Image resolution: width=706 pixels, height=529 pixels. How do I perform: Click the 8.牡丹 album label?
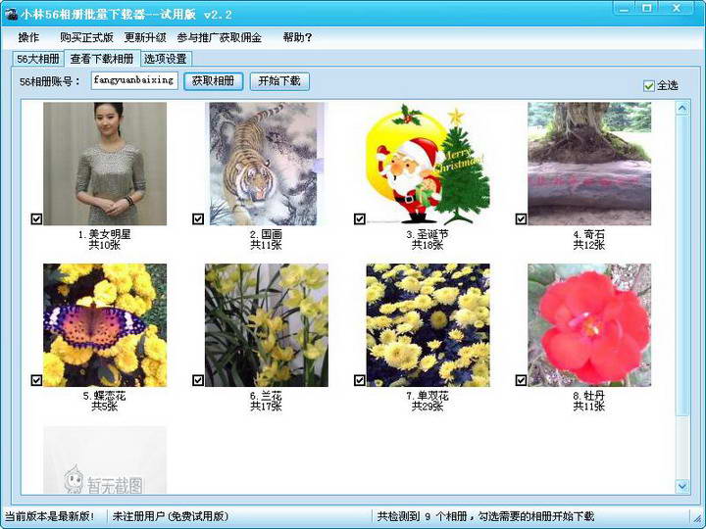pyautogui.click(x=589, y=396)
